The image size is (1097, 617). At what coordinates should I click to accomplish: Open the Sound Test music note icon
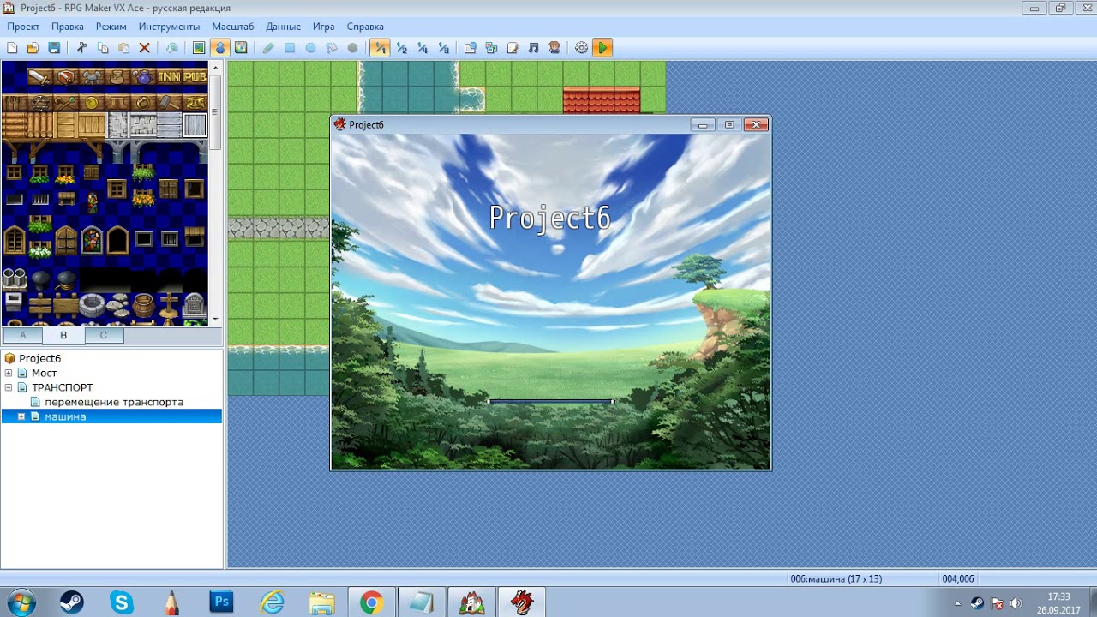(533, 48)
